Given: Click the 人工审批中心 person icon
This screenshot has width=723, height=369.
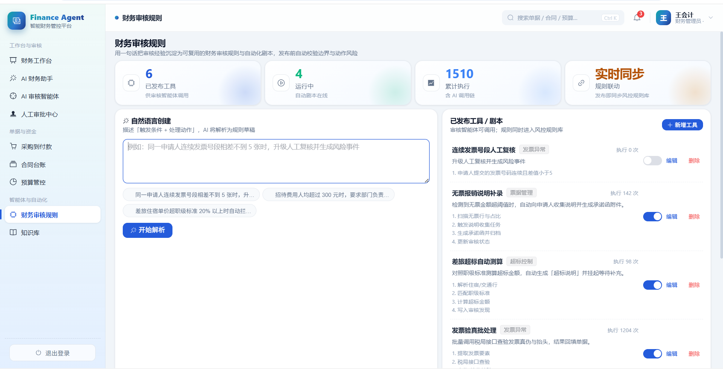Looking at the screenshot, I should pyautogui.click(x=13, y=114).
